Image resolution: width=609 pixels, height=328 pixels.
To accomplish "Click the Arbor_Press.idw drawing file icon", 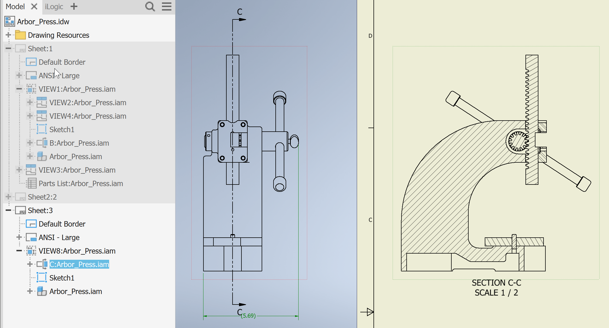I will (x=10, y=22).
